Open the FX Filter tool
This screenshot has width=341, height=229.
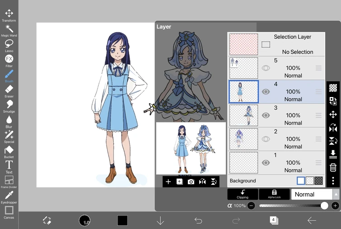pos(9,61)
